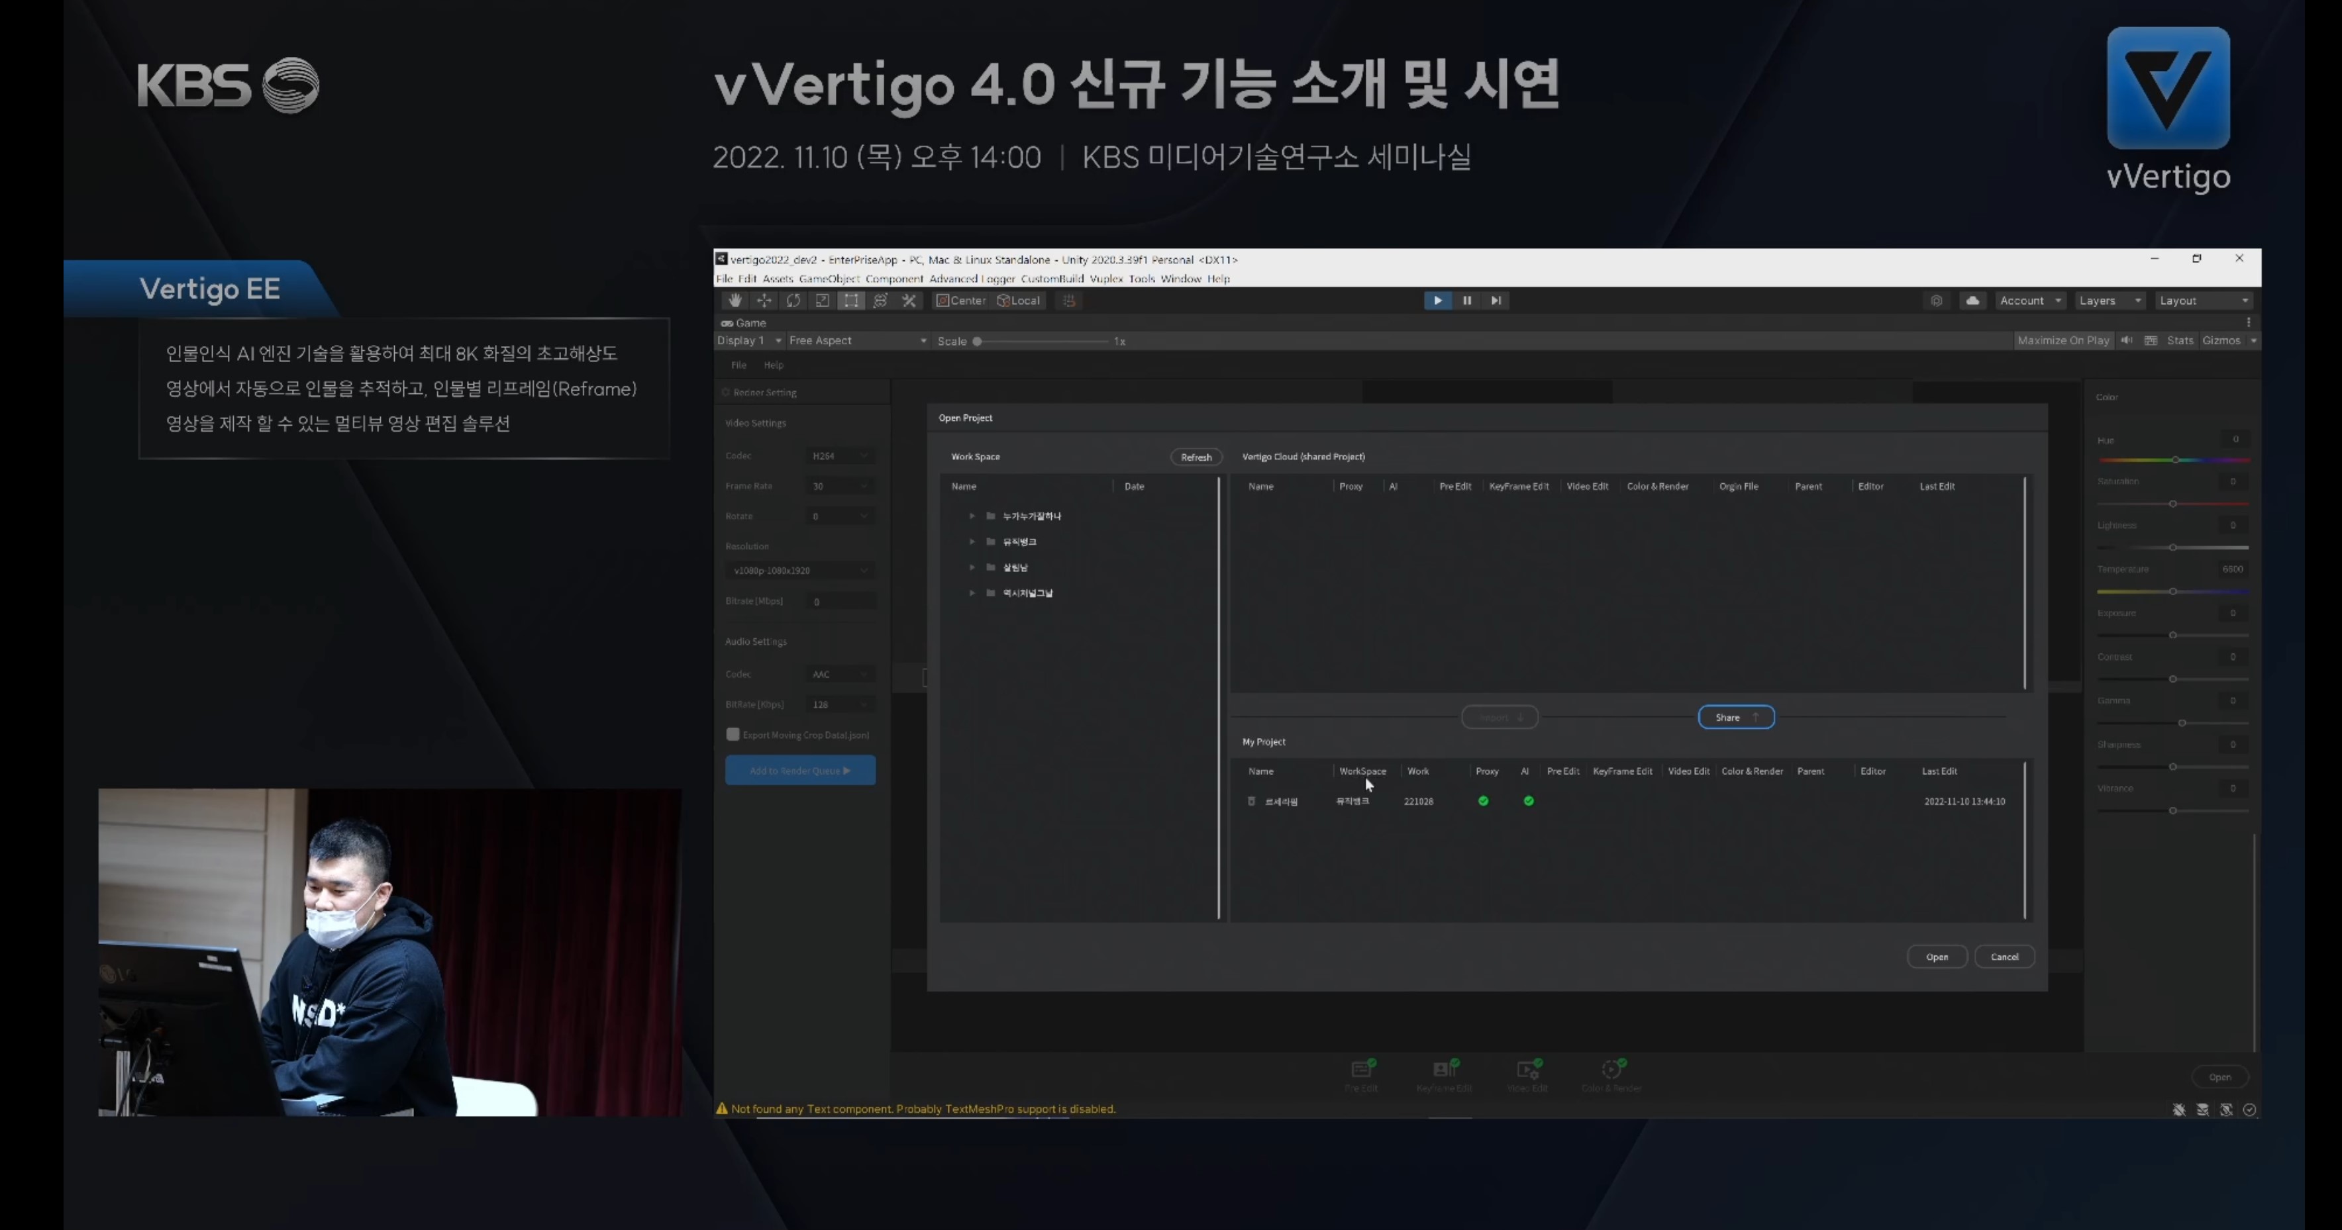Select the Hand tool in Unity toolbar

[735, 301]
